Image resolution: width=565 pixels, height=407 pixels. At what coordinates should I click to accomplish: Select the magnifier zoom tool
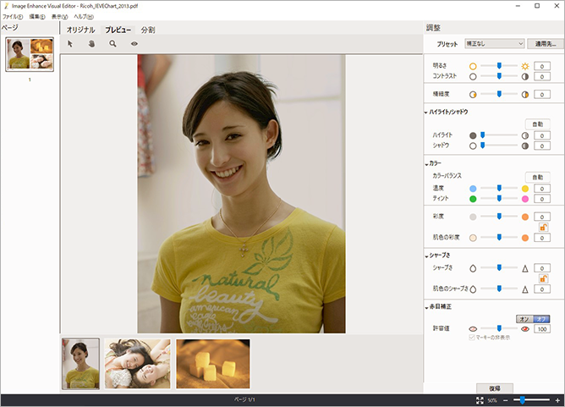coord(112,43)
